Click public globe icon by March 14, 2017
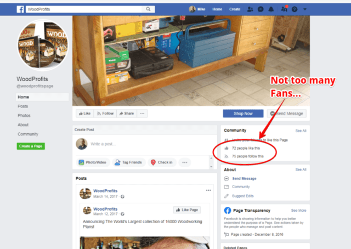 122,196
